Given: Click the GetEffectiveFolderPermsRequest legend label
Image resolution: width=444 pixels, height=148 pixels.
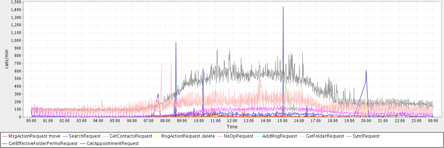Looking at the screenshot, I should tap(43, 143).
